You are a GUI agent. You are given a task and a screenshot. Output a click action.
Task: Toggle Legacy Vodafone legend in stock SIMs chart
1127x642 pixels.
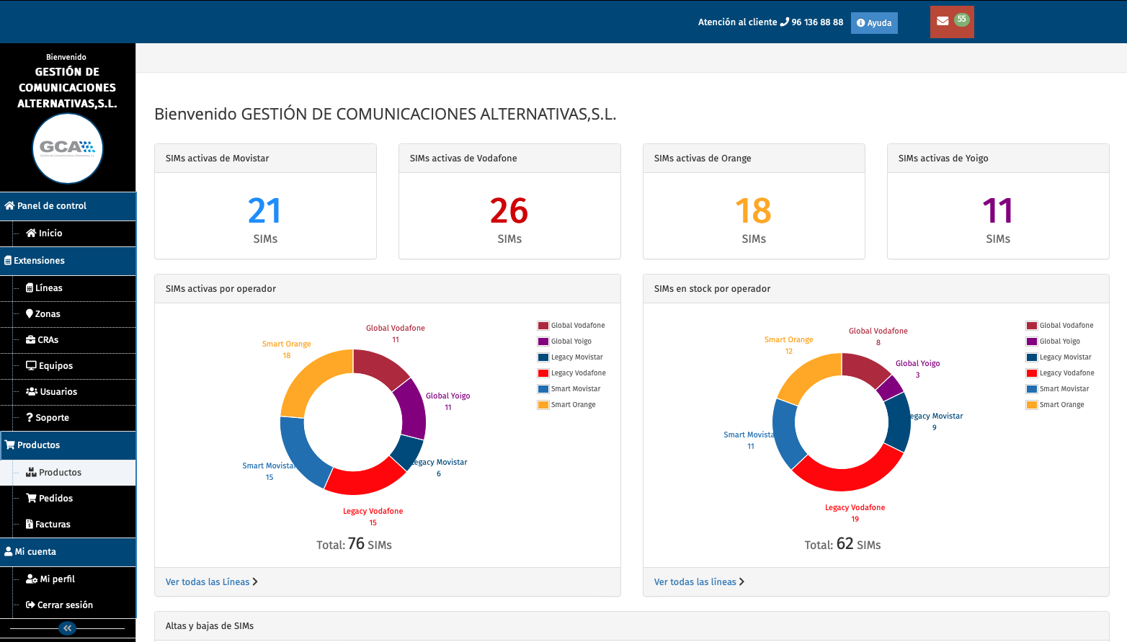(1061, 373)
